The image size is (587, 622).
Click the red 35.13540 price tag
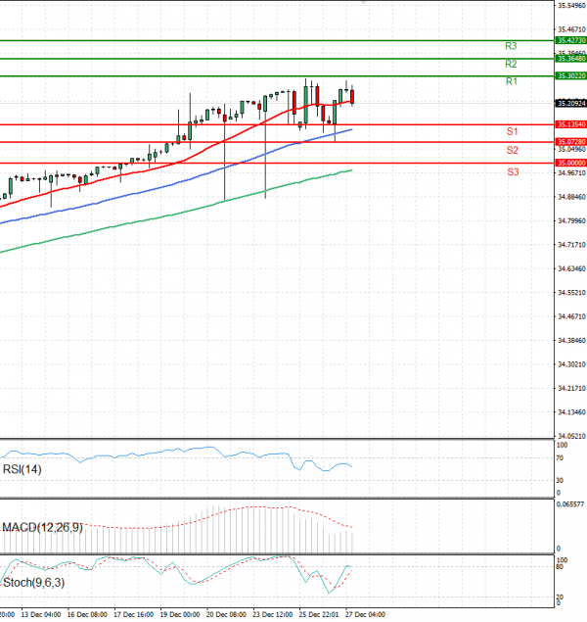coord(570,124)
